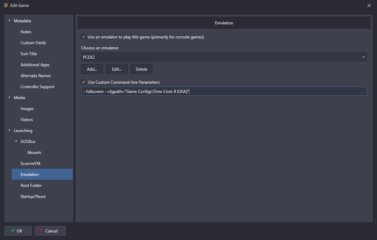Screen dimensions: 377x240
Task: Collapse the Launching tree section
Action: click(9, 130)
